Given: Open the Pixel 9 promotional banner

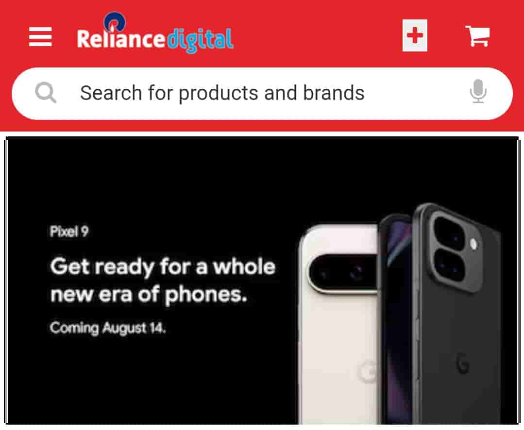Looking at the screenshot, I should 262,281.
